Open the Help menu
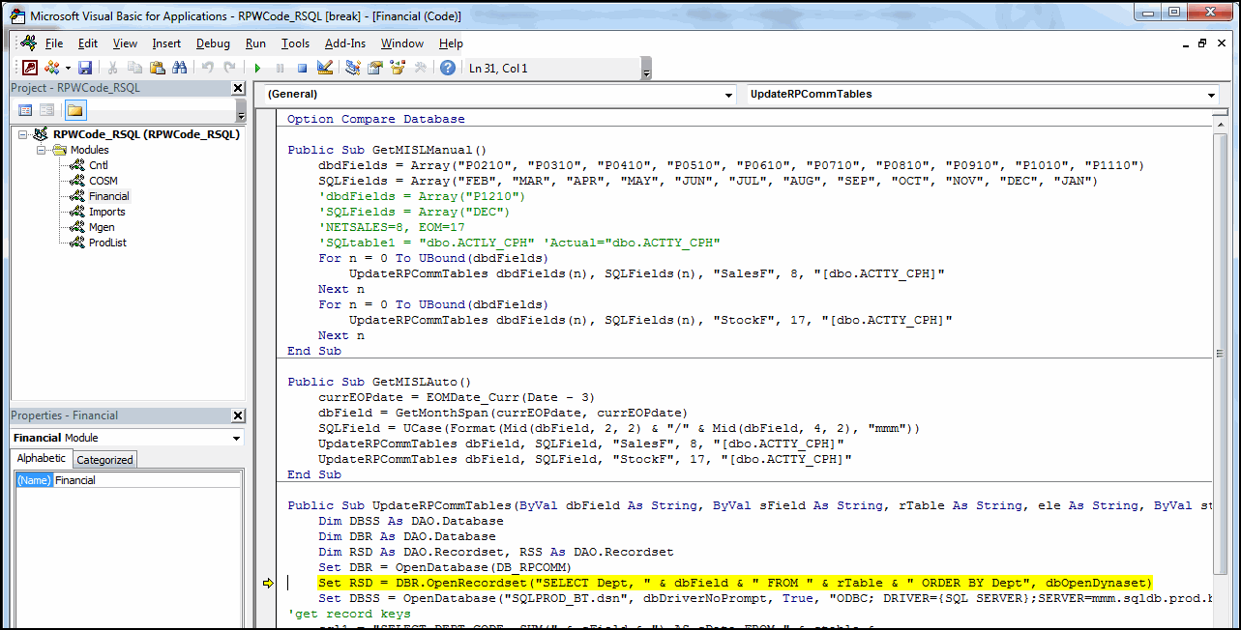Viewport: 1241px width, 630px height. coord(451,43)
